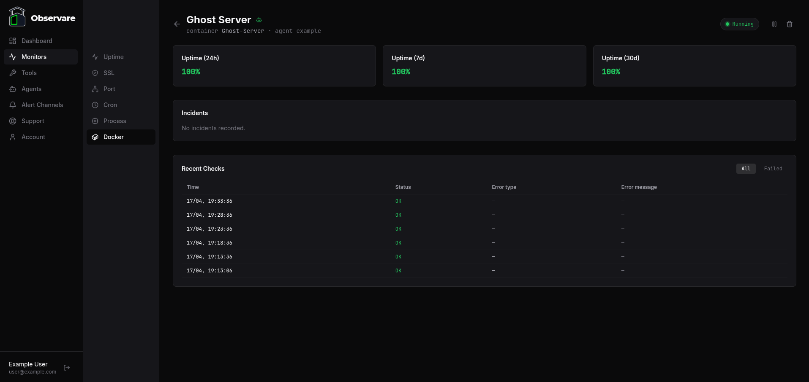Delete this monitor using the trash icon
The image size is (809, 382).
point(789,24)
